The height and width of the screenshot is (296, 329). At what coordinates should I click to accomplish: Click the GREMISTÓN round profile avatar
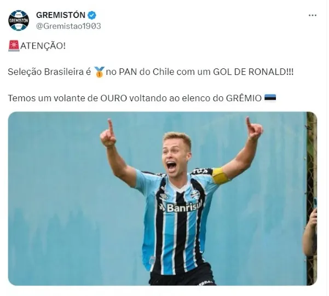(19, 21)
